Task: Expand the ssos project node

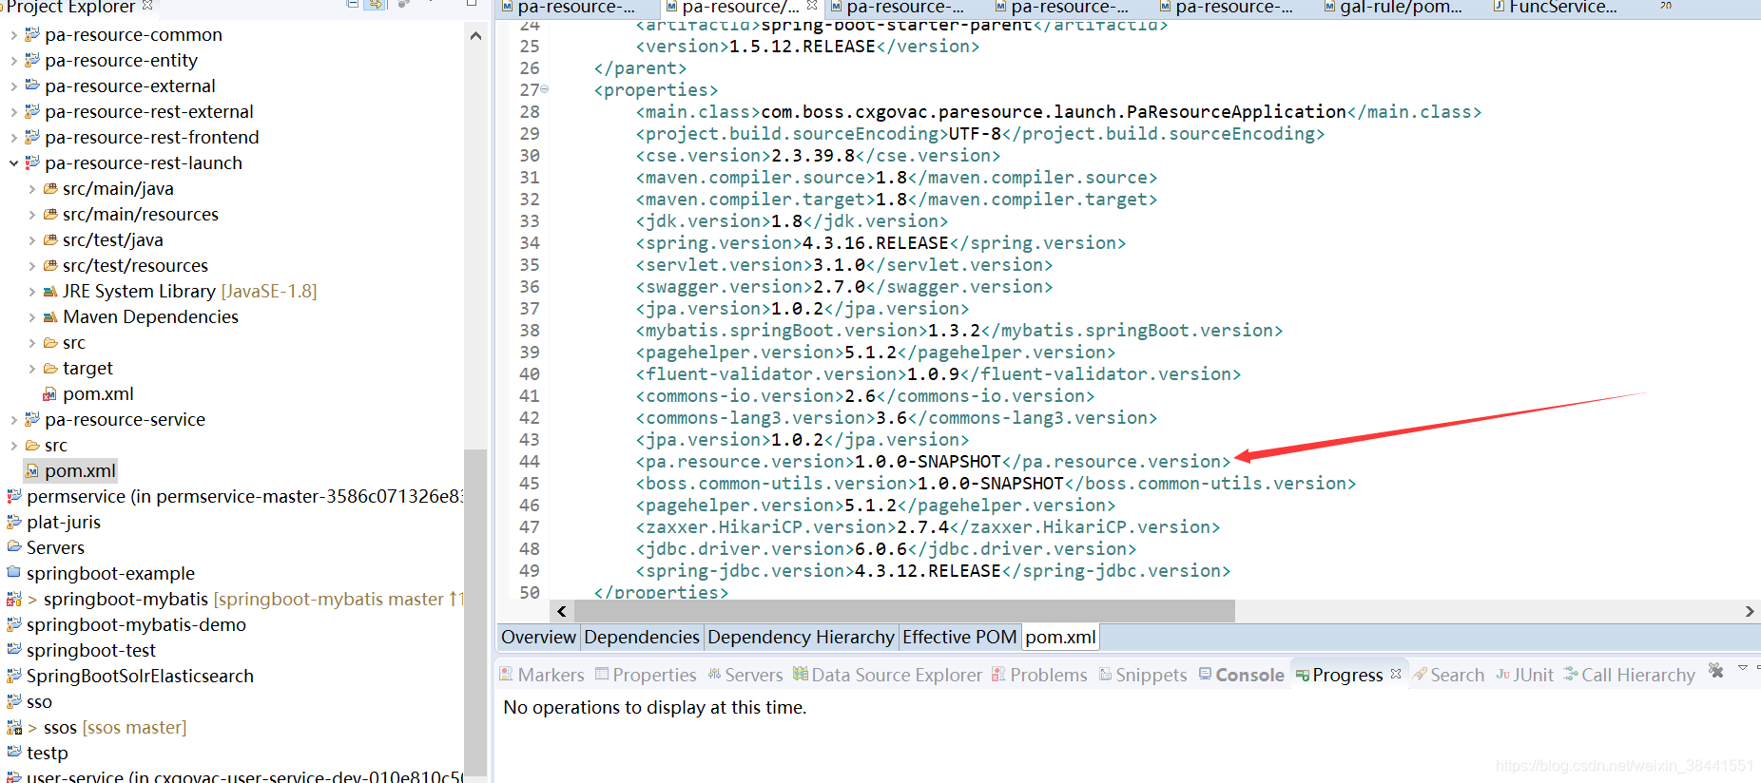Action: tap(32, 728)
